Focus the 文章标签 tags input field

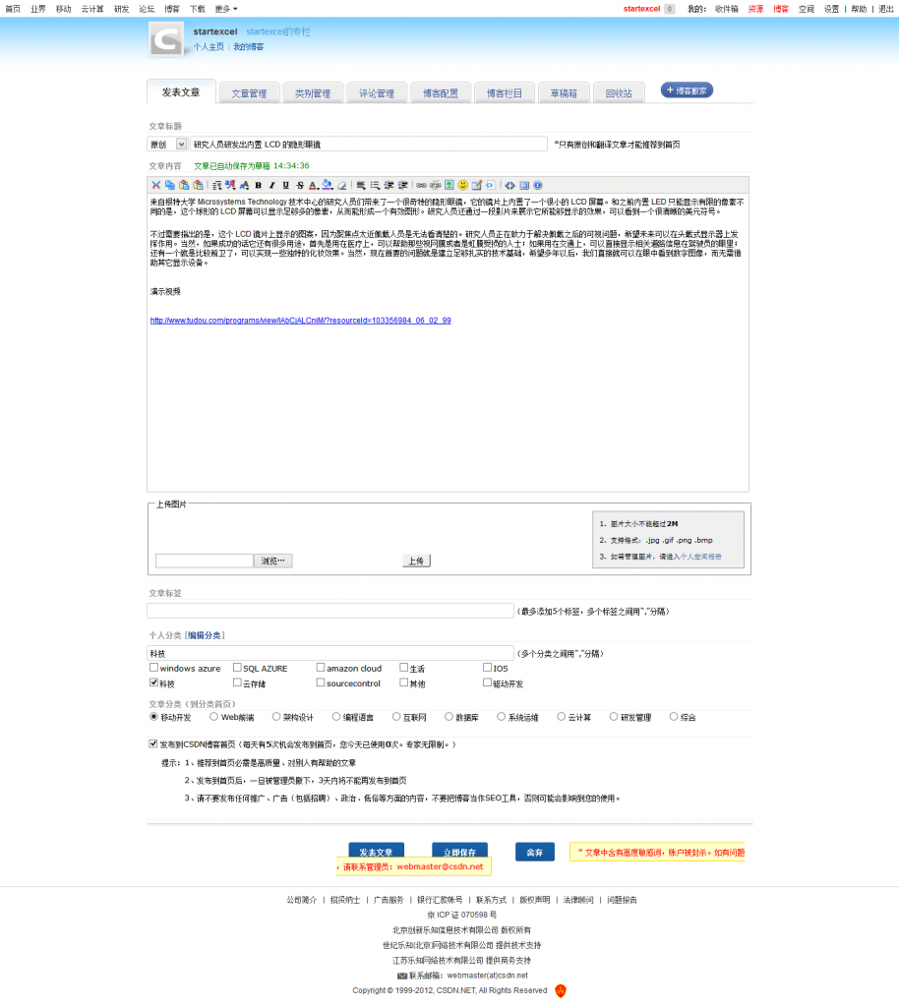tap(330, 611)
